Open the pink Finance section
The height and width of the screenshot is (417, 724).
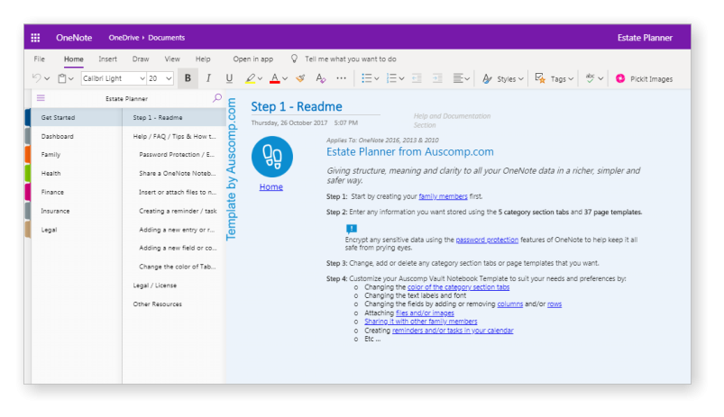(x=52, y=193)
